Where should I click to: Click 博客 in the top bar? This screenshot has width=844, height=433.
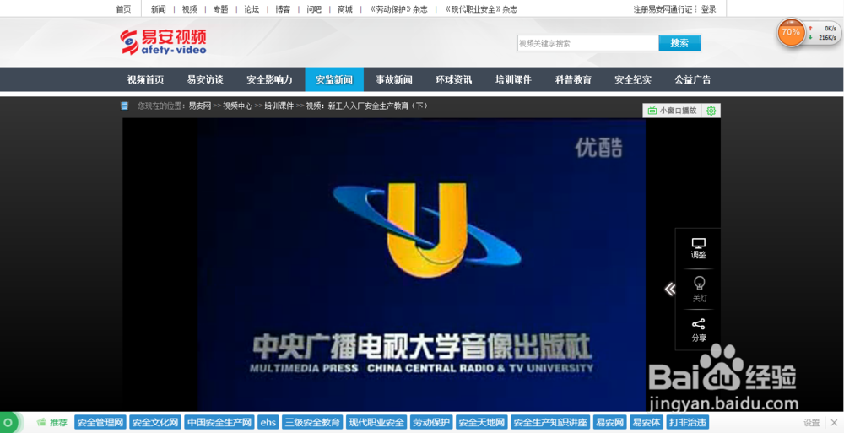point(283,8)
